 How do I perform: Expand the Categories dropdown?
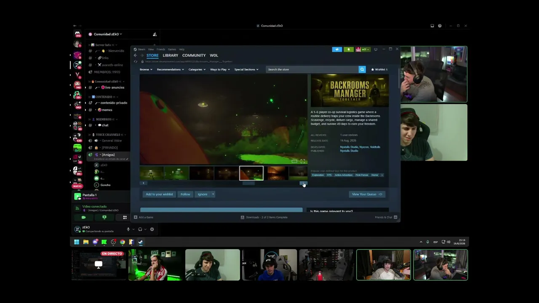[x=197, y=69]
